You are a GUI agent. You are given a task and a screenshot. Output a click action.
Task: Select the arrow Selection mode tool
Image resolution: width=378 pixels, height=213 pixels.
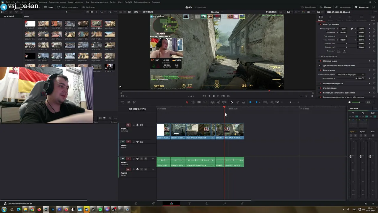(187, 102)
